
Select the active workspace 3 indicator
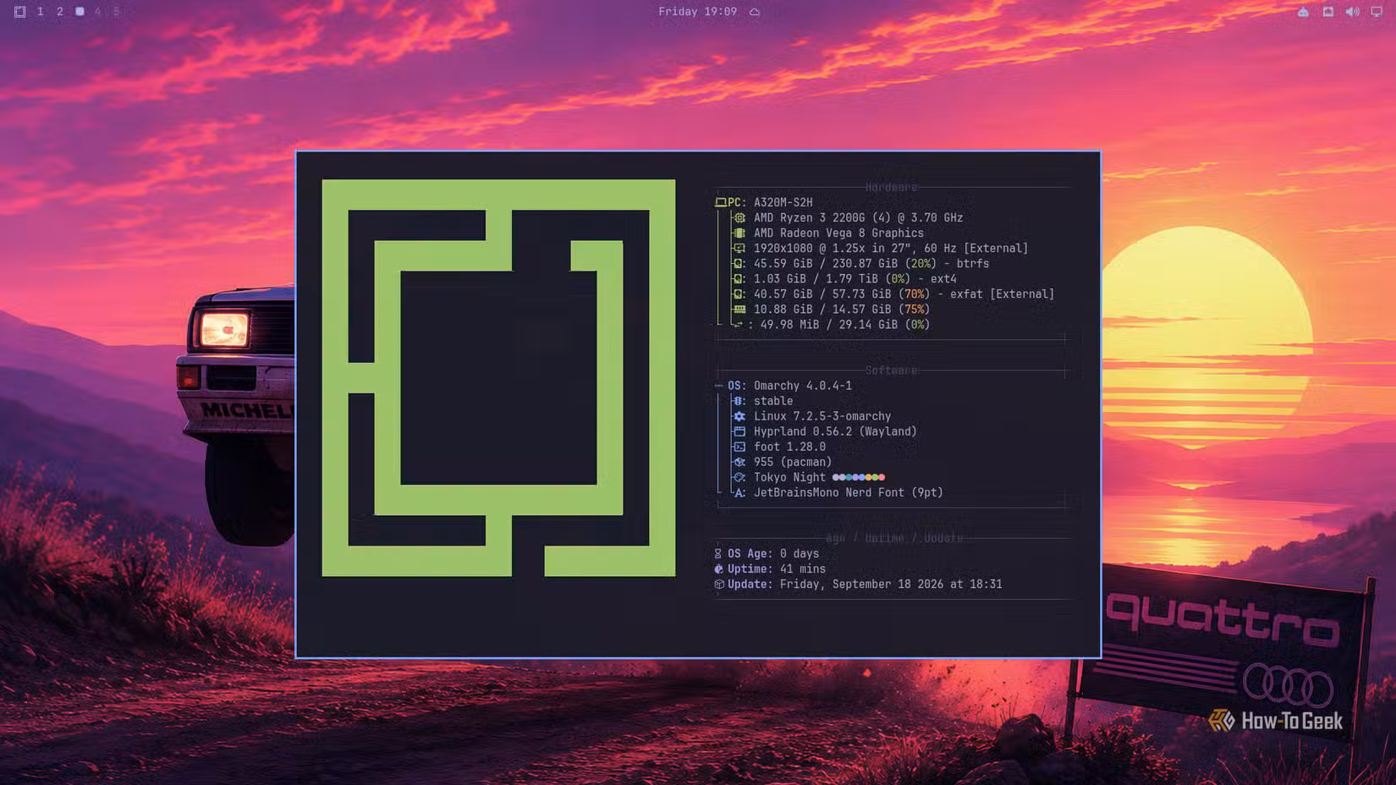[x=80, y=12]
